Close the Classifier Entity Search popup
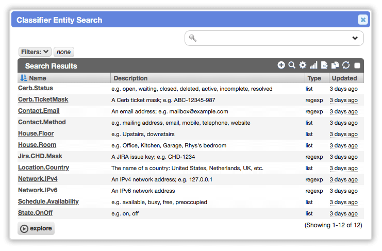 [363, 20]
